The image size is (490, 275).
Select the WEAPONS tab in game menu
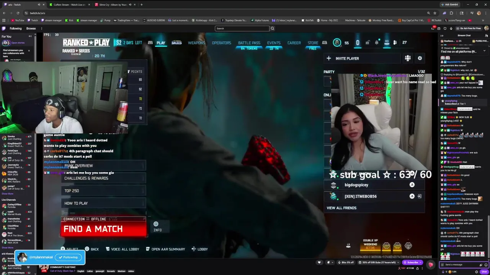click(x=196, y=43)
